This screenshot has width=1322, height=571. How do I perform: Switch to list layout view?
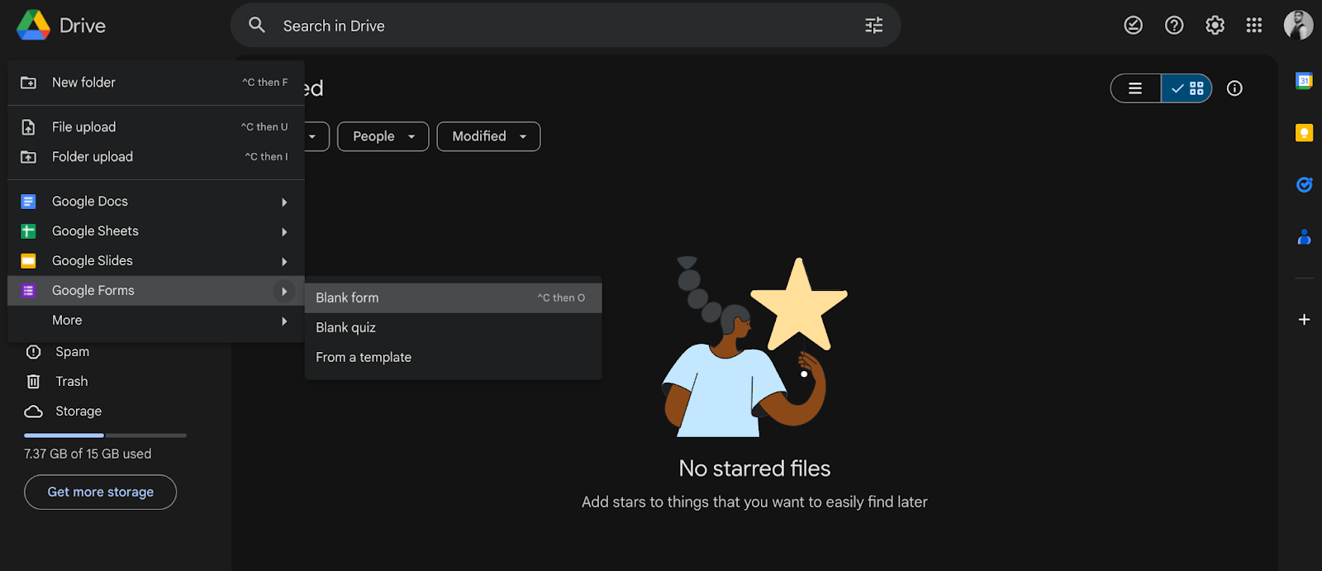(1135, 88)
